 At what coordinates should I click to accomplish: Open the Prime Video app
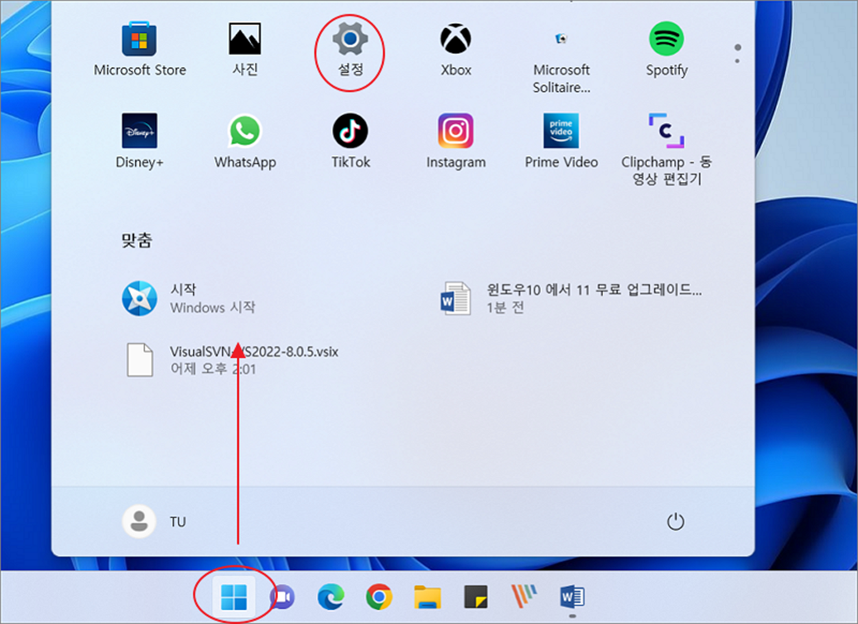click(x=561, y=141)
